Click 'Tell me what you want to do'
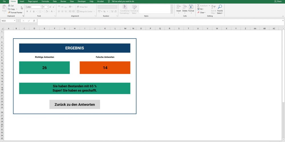 click(x=123, y=1)
